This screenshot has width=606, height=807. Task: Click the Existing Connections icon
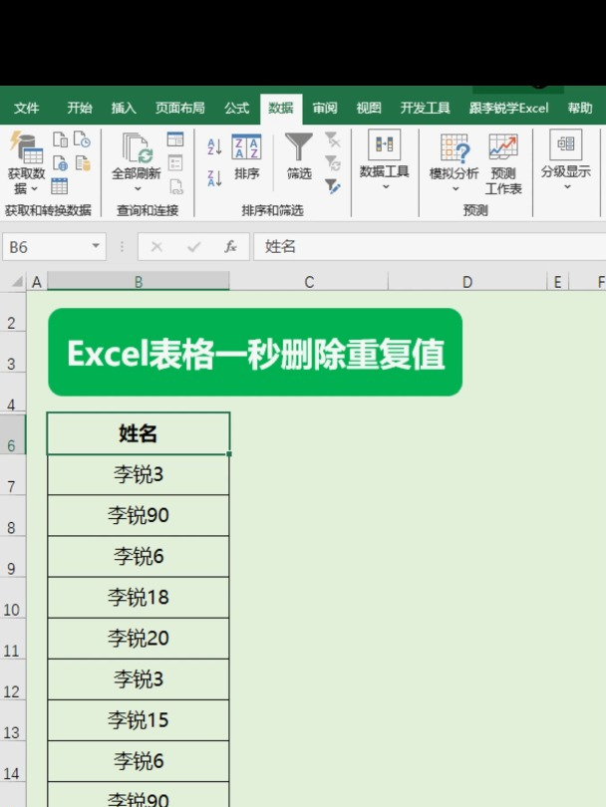coord(83,163)
